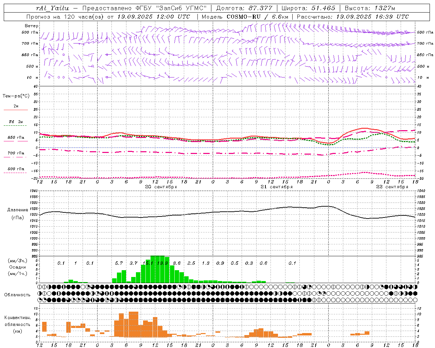This screenshot has width=435, height=348.
Task: Select the Тем-ра(°C) axis title
Action: tap(16, 96)
